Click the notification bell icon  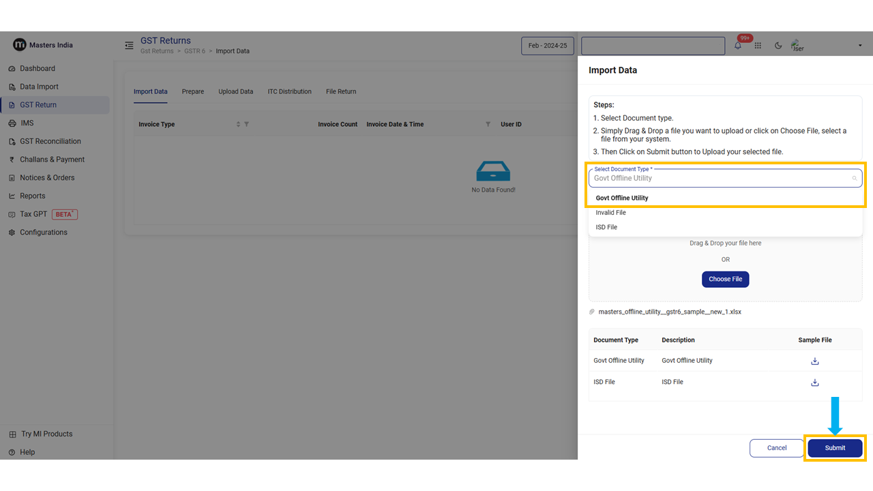tap(738, 46)
